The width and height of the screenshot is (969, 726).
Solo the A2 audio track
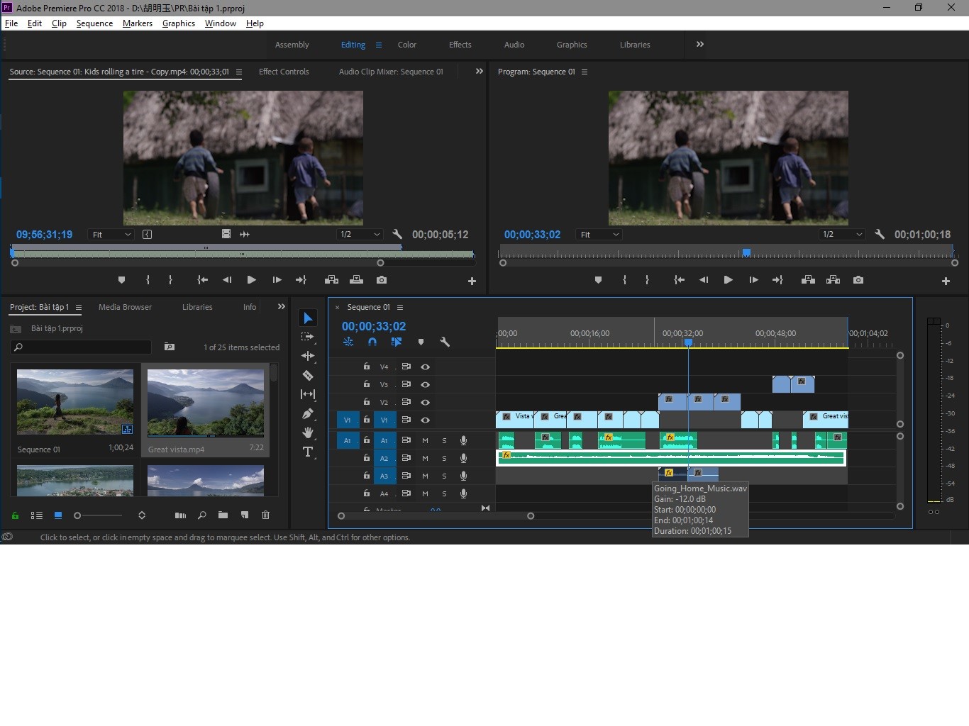[444, 458]
